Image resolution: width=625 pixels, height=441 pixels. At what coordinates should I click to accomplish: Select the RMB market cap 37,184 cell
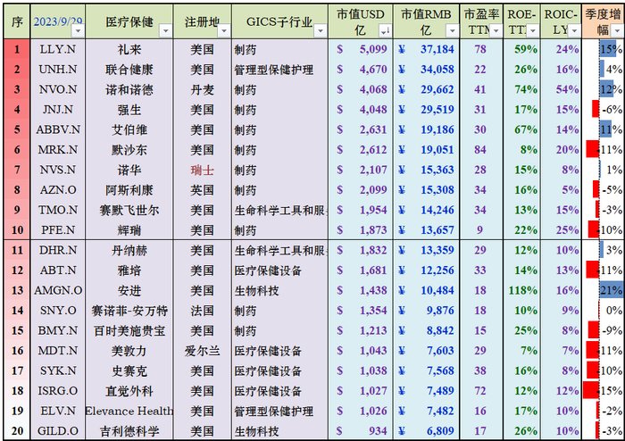(x=426, y=49)
